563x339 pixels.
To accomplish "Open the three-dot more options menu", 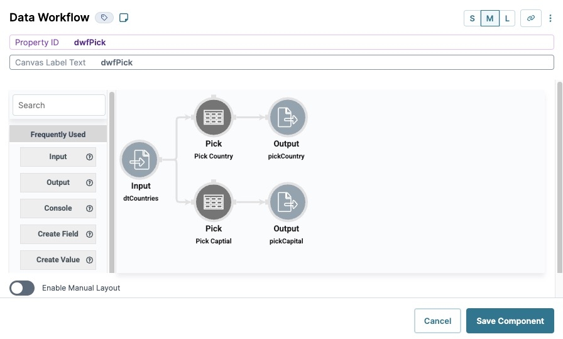I will pyautogui.click(x=550, y=18).
